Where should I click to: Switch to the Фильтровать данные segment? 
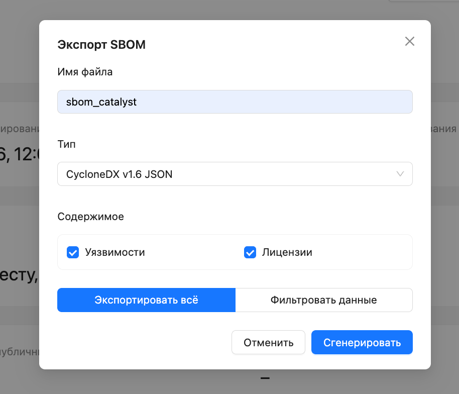tap(323, 300)
